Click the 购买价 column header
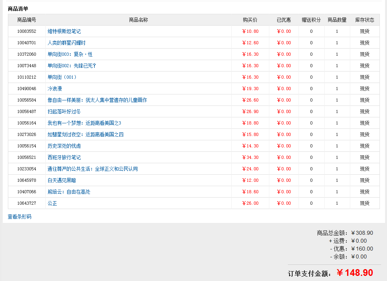This screenshot has width=387, height=281. [250, 20]
